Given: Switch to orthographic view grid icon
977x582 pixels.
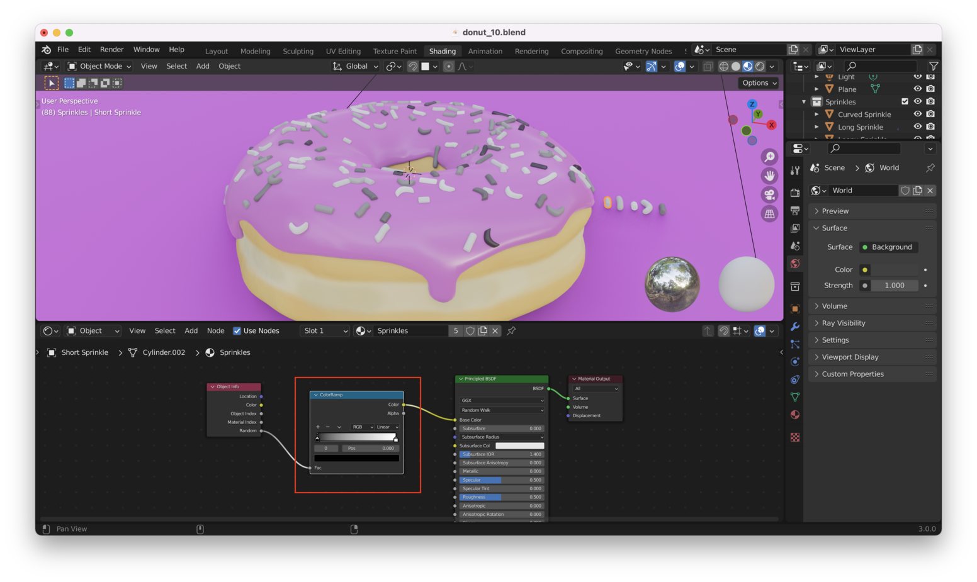Looking at the screenshot, I should pos(769,214).
